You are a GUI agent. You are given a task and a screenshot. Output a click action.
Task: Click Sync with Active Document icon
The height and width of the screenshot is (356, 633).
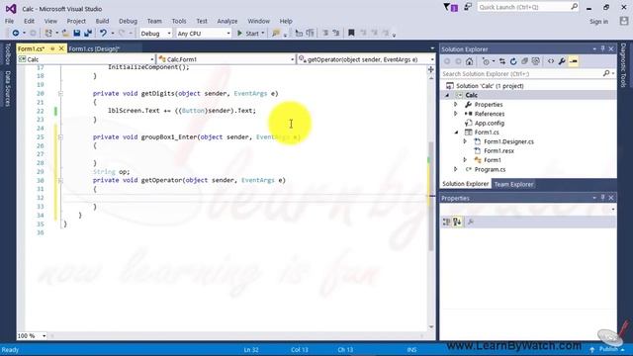(502, 61)
